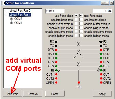Expand Virtual Port Pair 0 node
The image size is (115, 99).
(x=7, y=11)
